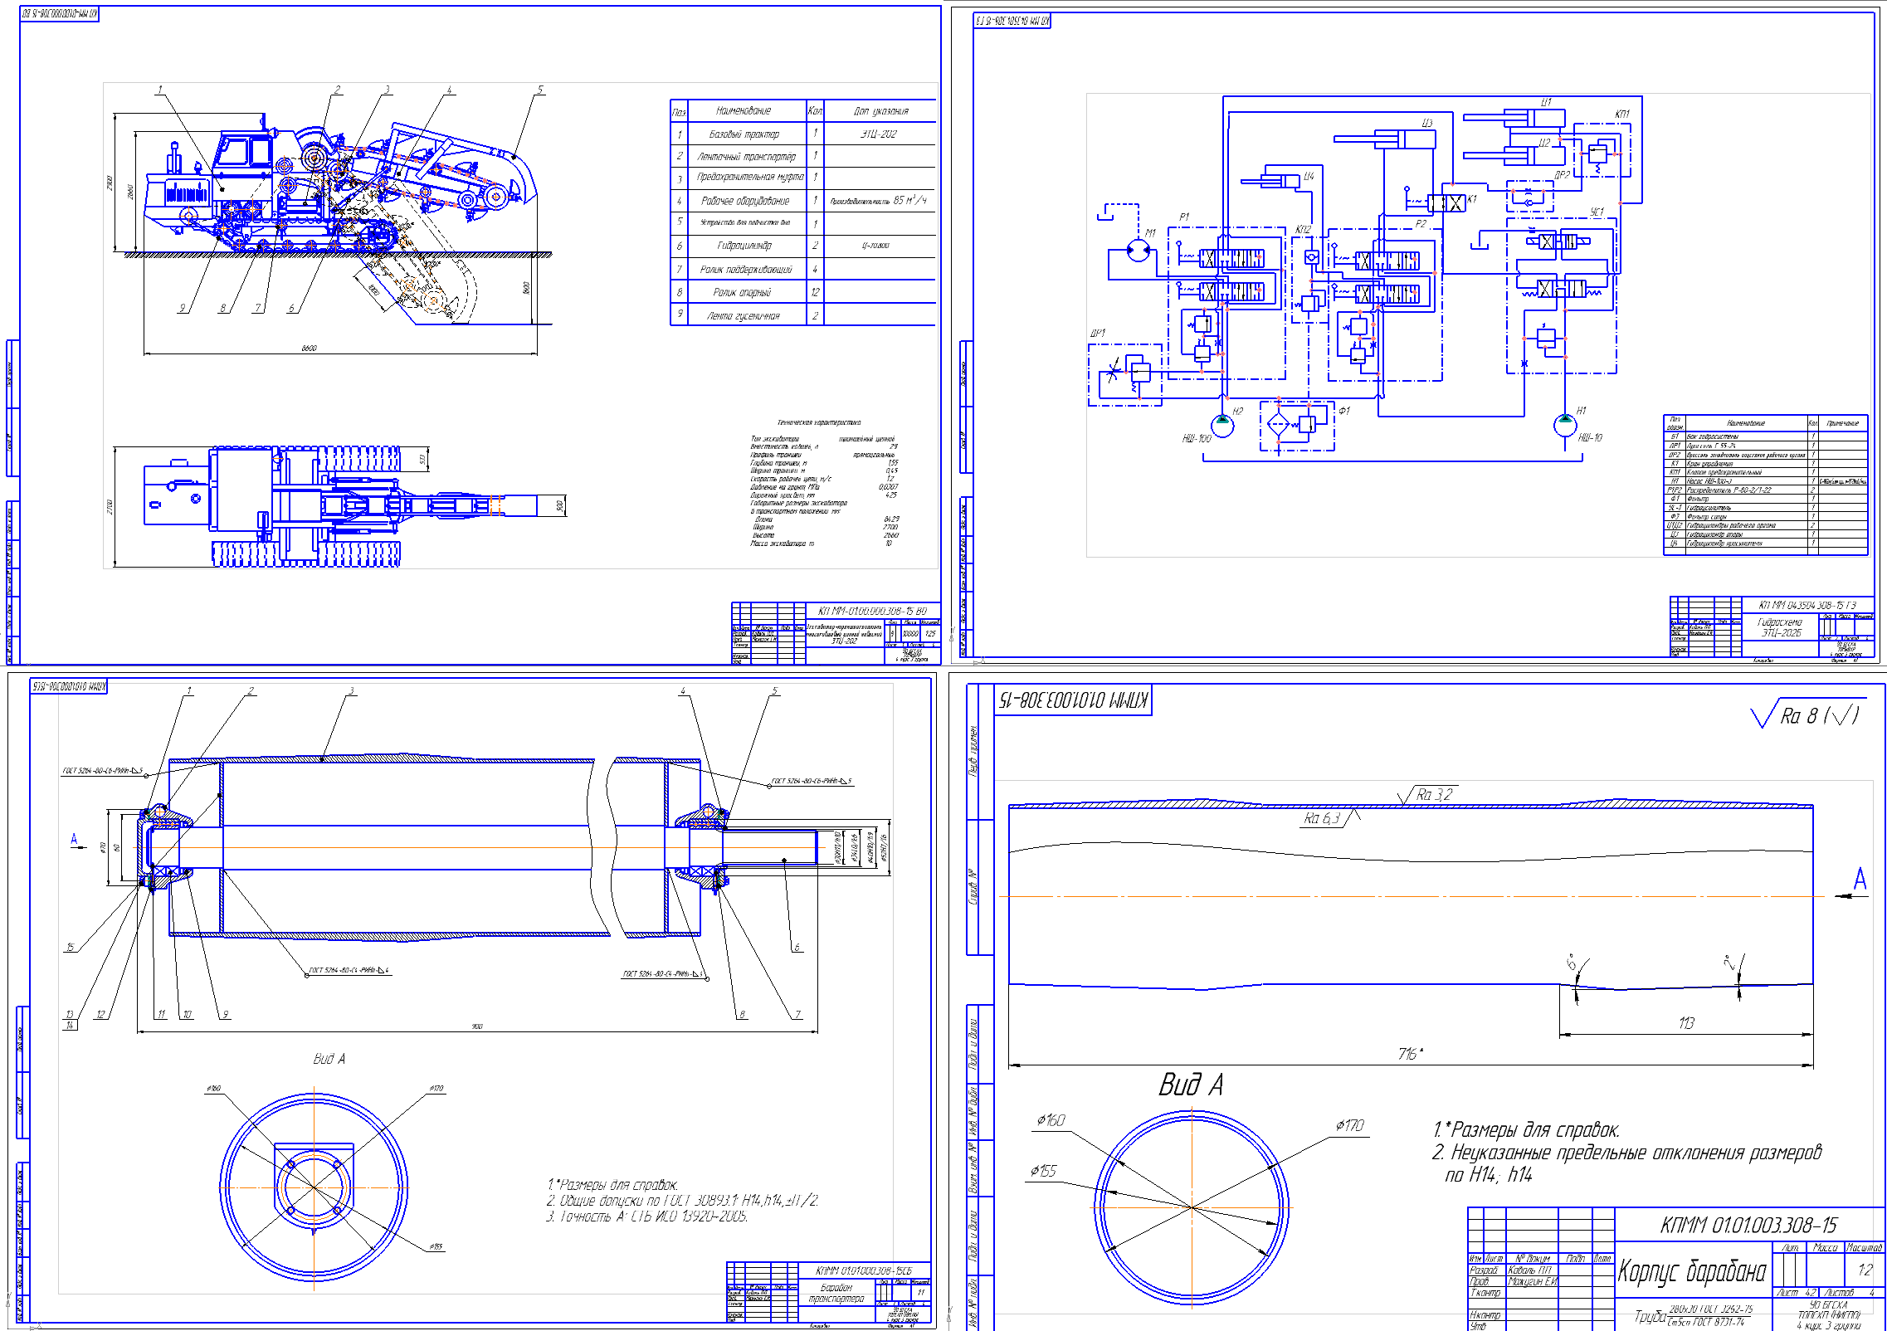
Task: Select the "ø155" diameter label on the Корпус барабана sheet
Action: 1043,1171
